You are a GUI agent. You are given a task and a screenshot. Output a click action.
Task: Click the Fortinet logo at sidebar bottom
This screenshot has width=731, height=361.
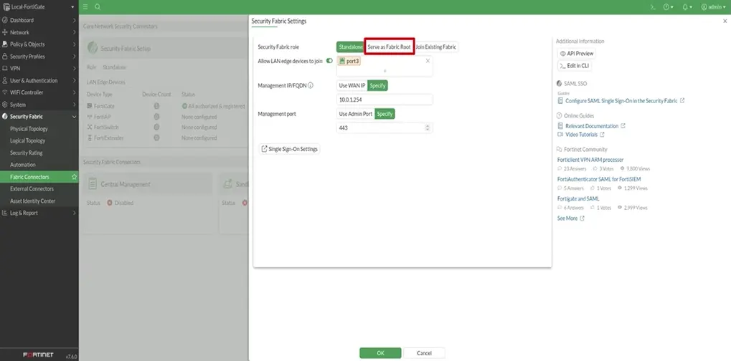(38, 355)
